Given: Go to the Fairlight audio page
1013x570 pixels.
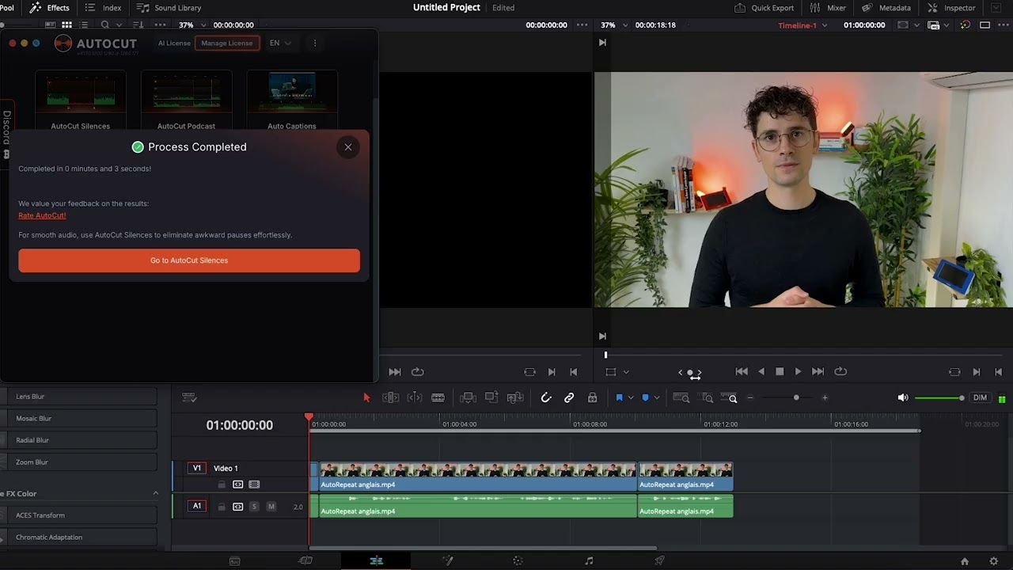Looking at the screenshot, I should [588, 560].
